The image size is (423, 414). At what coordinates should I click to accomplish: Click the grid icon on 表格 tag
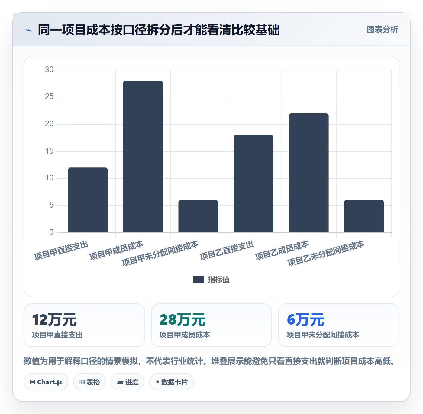[x=82, y=382]
